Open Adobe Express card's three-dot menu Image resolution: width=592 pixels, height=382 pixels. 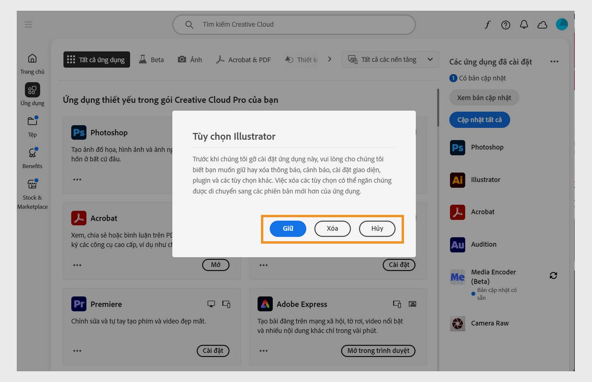[x=264, y=351]
